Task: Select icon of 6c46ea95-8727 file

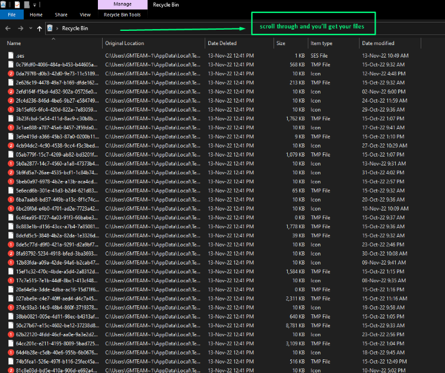Action: pyautogui.click(x=11, y=218)
